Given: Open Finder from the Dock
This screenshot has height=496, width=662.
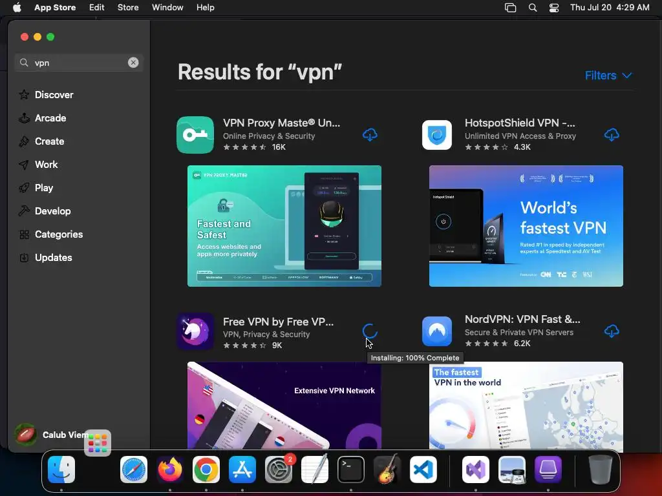Looking at the screenshot, I should point(61,470).
